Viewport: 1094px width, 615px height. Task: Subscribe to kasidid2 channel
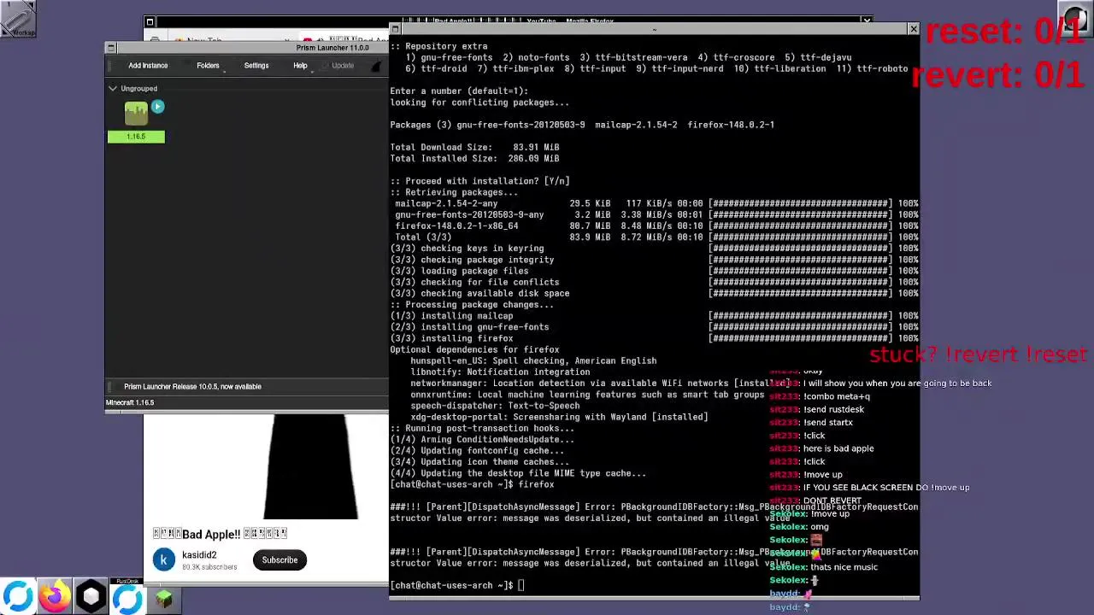279,560
